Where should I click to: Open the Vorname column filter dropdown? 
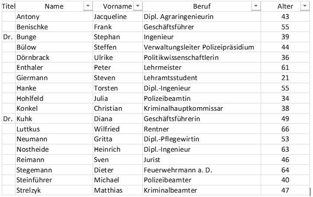point(138,6)
